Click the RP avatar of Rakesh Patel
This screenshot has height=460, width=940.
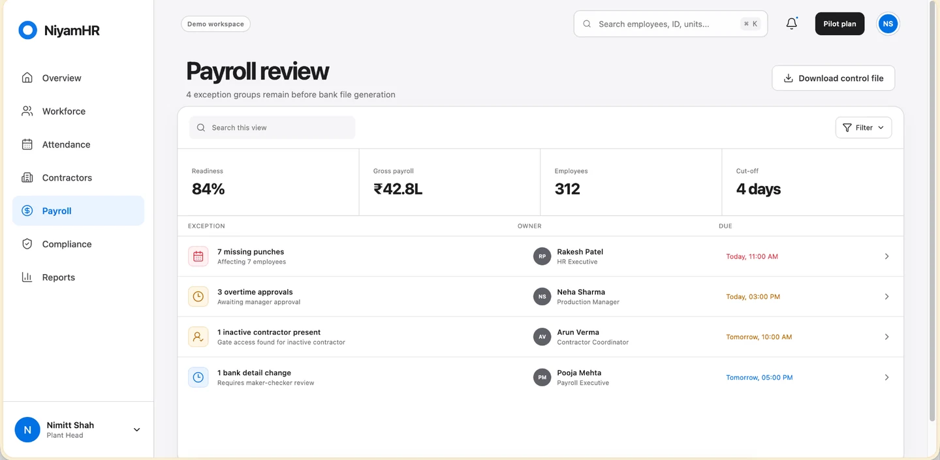(542, 256)
